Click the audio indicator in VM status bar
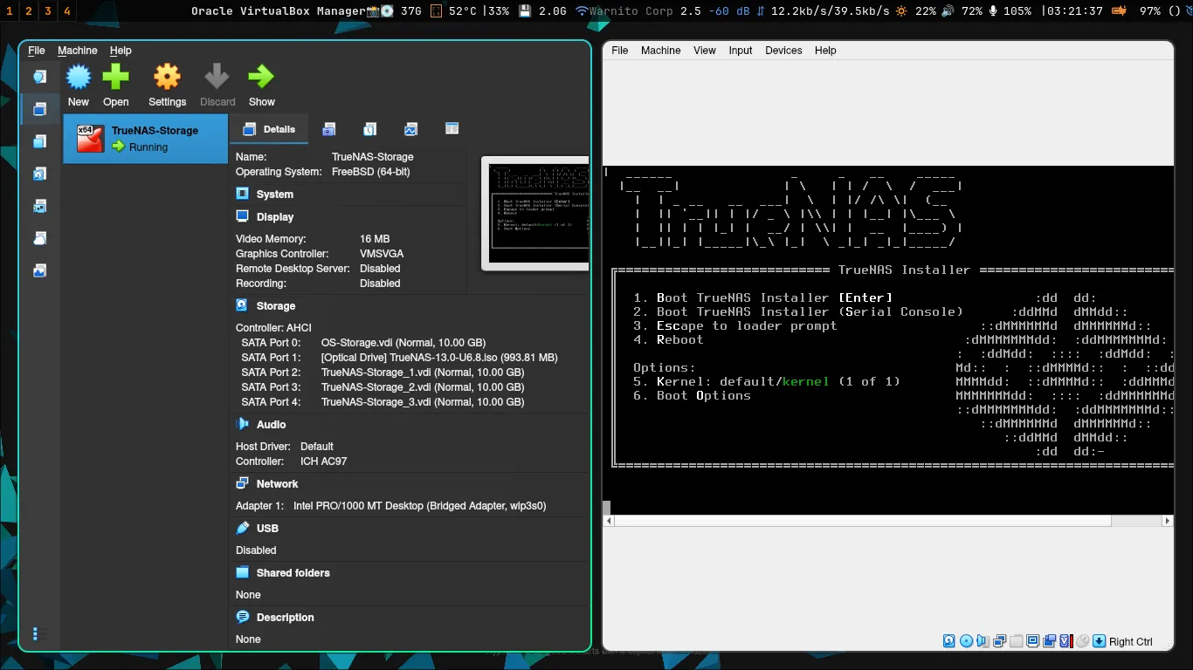 click(x=983, y=641)
